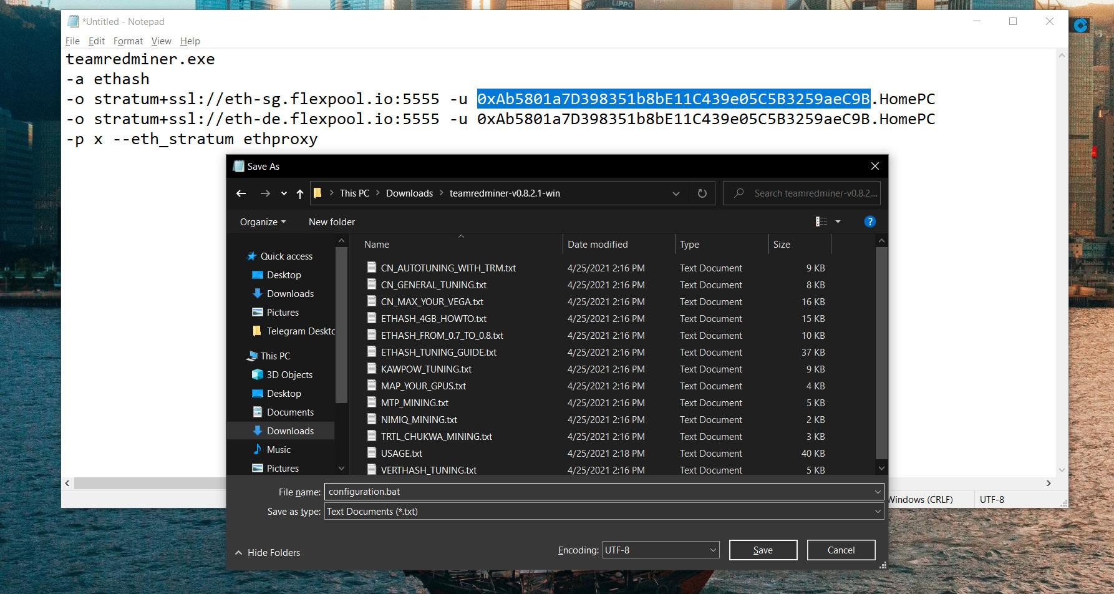Open Music folder in sidebar
1114x594 pixels.
278,450
